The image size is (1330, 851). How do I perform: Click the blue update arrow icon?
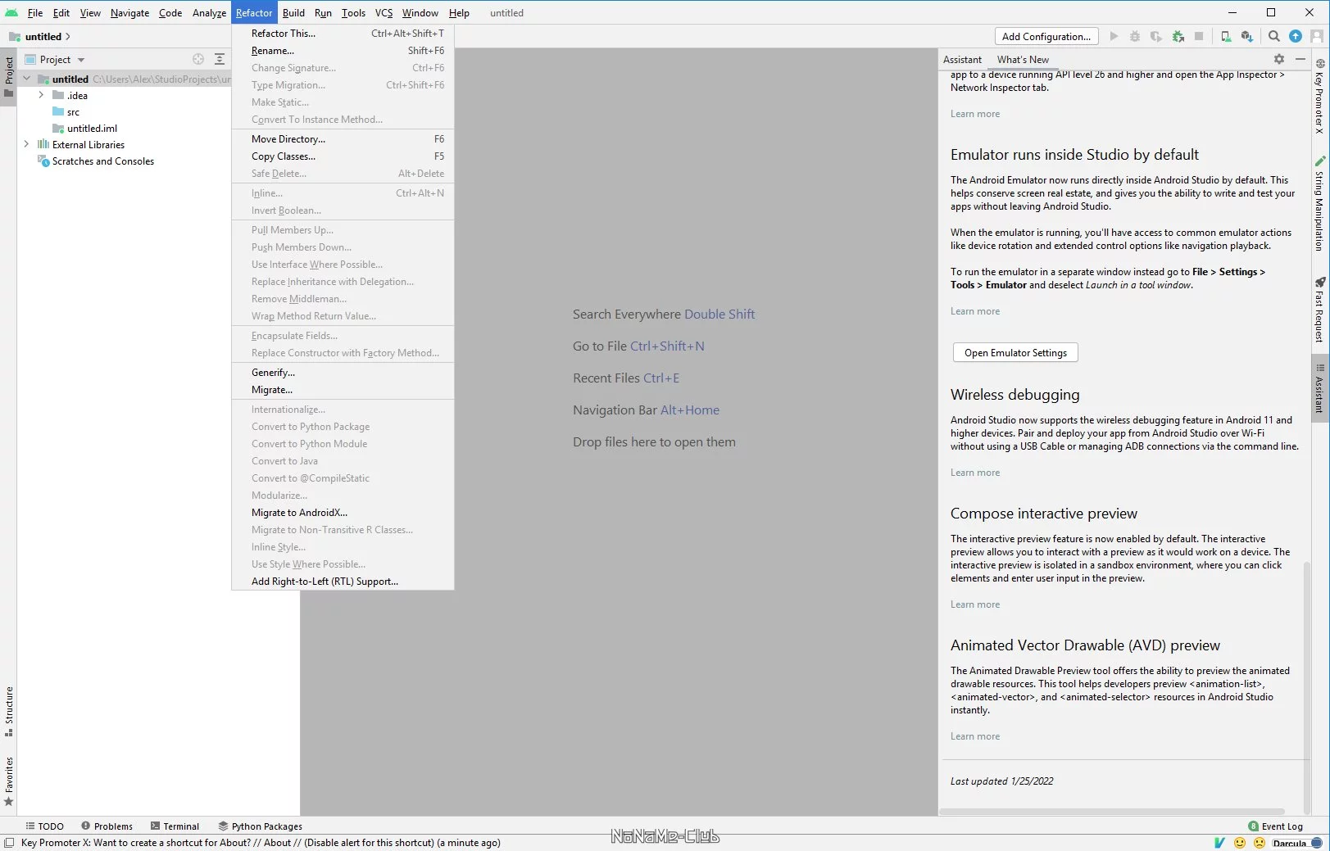[x=1296, y=36]
